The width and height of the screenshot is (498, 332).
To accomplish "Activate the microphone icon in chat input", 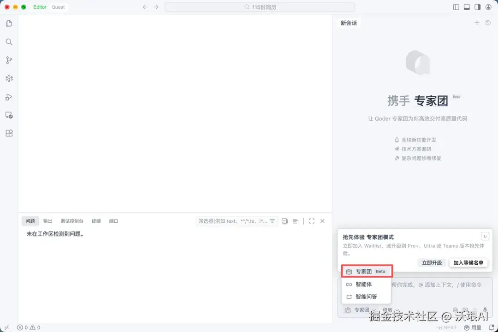I will pyautogui.click(x=486, y=310).
